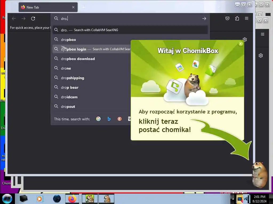Select the New Tab browser tab
This screenshot has width=273, height=204.
click(x=48, y=7)
